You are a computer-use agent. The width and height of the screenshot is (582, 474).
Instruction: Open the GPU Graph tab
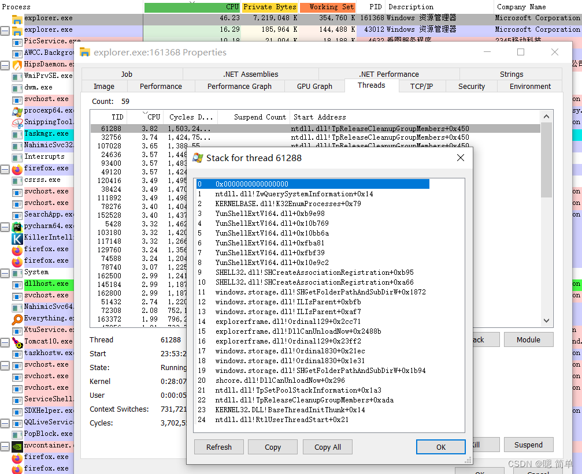click(314, 87)
